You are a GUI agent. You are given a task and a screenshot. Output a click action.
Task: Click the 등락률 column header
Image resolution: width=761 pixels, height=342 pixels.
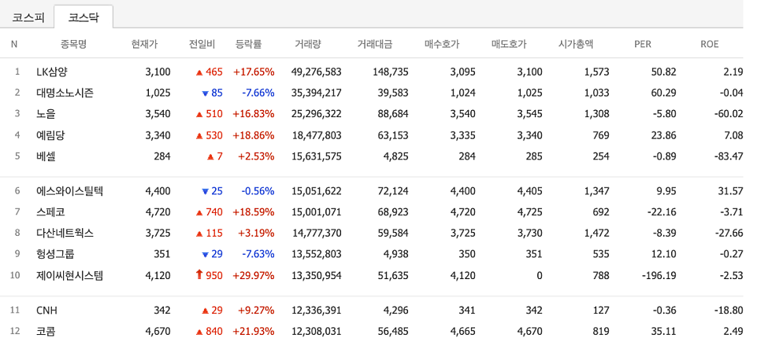pos(248,44)
